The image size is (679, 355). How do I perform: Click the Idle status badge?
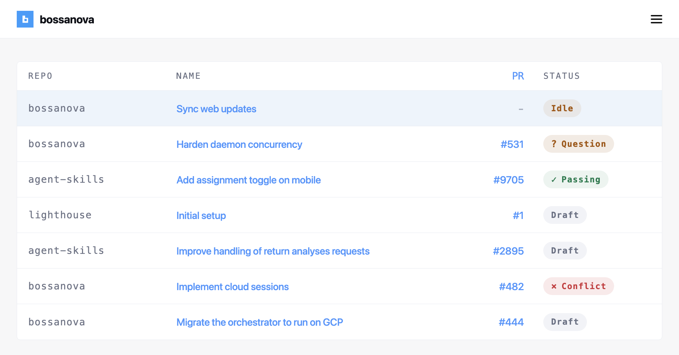pyautogui.click(x=562, y=108)
